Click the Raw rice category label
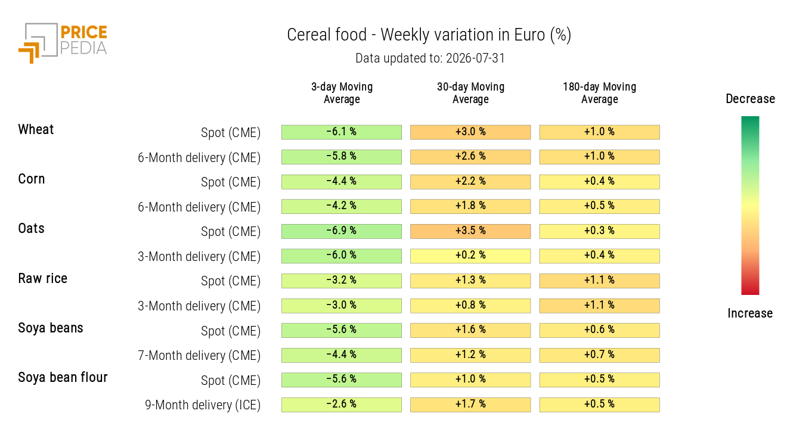 [x=43, y=278]
